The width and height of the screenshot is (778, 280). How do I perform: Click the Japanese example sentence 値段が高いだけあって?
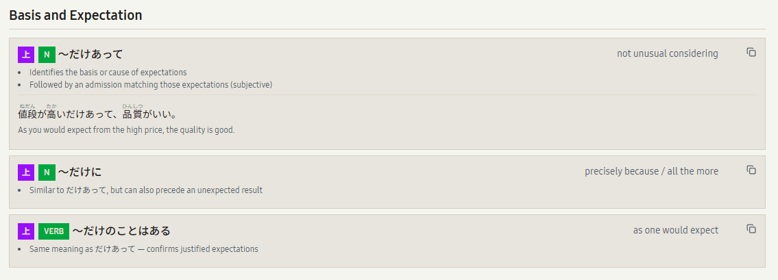coord(97,114)
